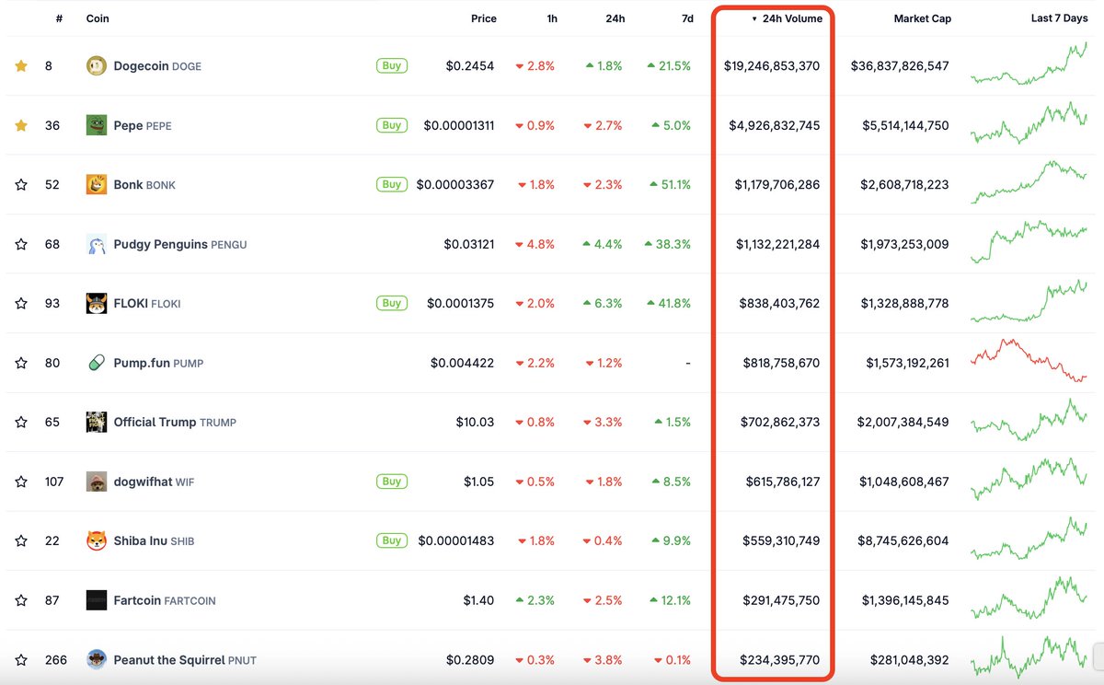Open Shiba Inu's 7-day sparkline chart

click(x=1029, y=540)
